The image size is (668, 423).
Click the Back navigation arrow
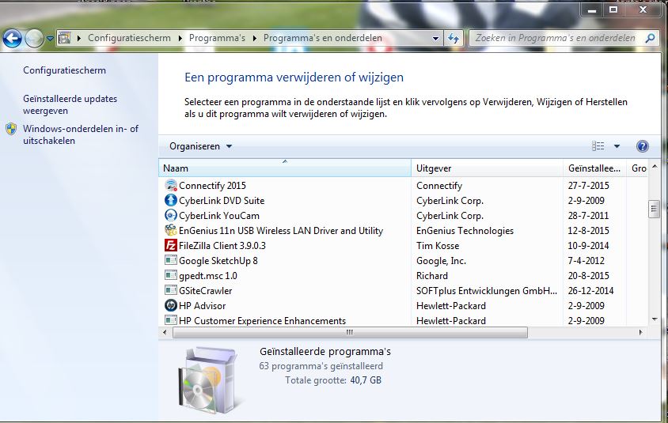[x=13, y=39]
